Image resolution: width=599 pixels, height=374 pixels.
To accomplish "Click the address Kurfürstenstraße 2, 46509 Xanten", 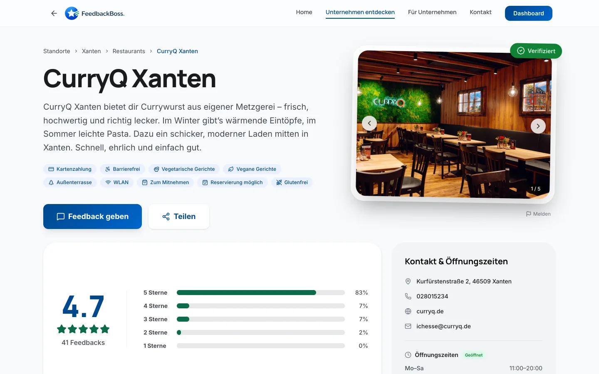I will tap(464, 281).
